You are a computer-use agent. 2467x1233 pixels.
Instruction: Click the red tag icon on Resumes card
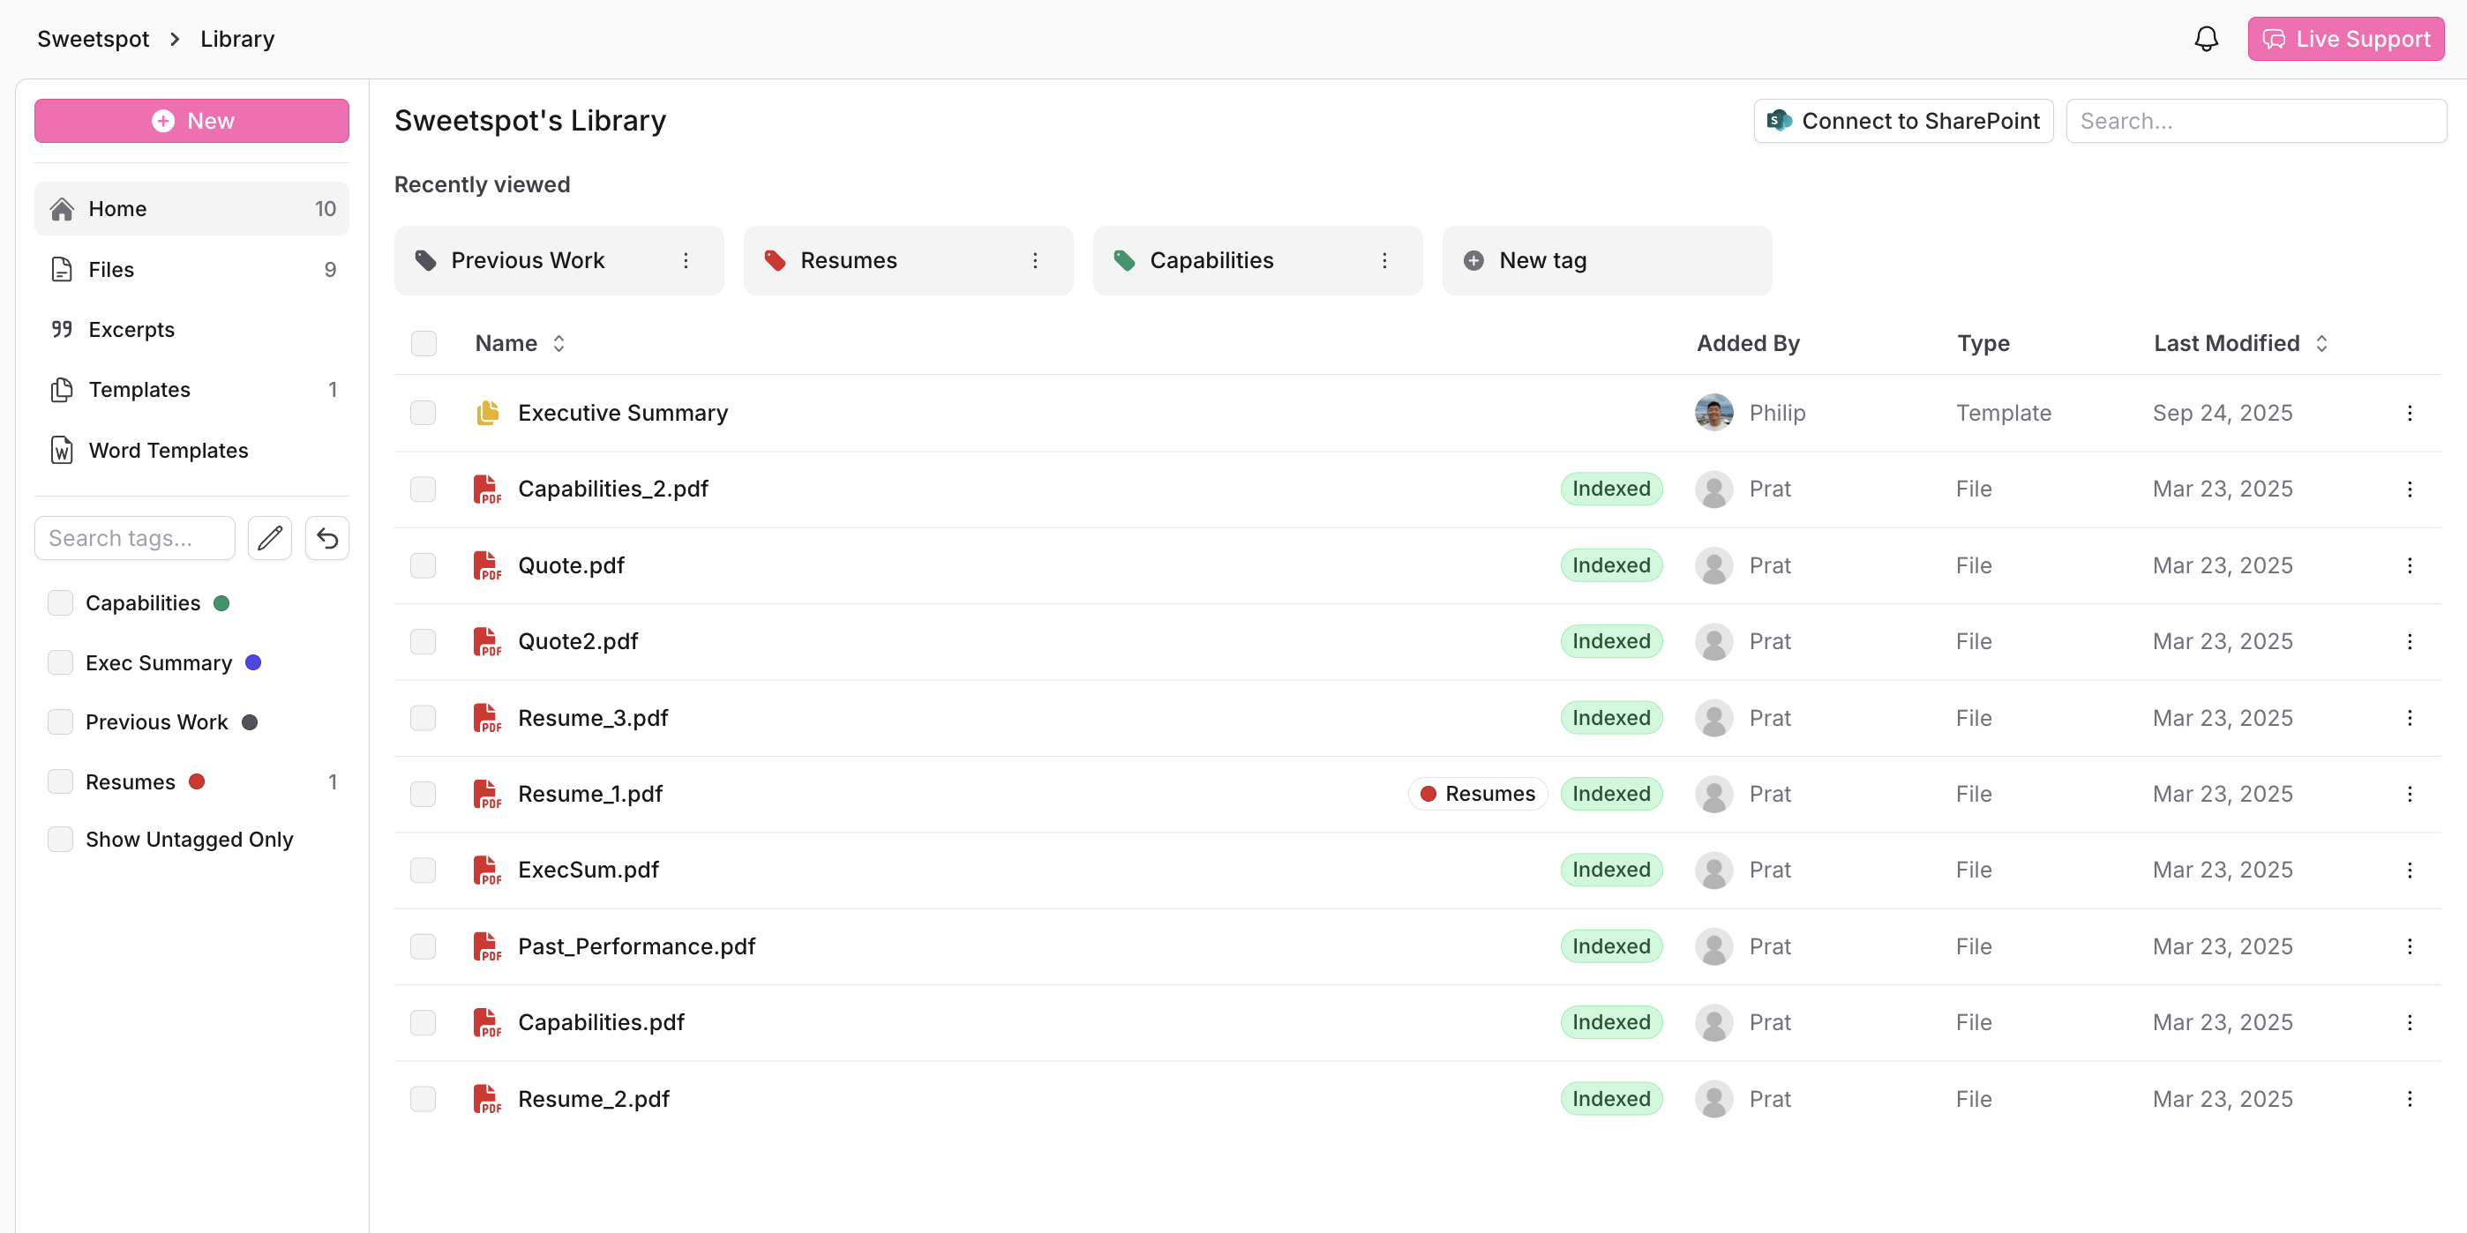(775, 260)
